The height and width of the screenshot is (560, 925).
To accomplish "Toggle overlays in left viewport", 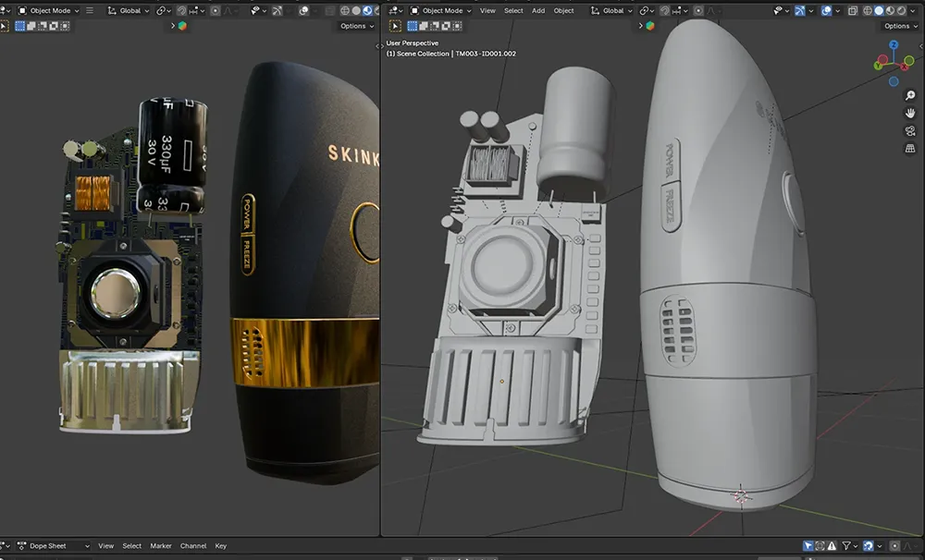I will (303, 10).
